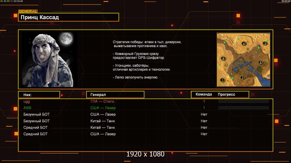Click the 22:15:18 clock readout
Screen dimensions: 291x163
pyautogui.click(x=18, y=1)
